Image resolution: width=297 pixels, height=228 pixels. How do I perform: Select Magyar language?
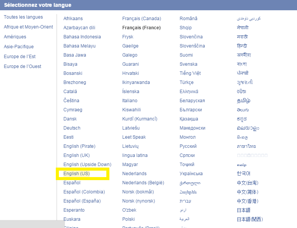click(130, 165)
